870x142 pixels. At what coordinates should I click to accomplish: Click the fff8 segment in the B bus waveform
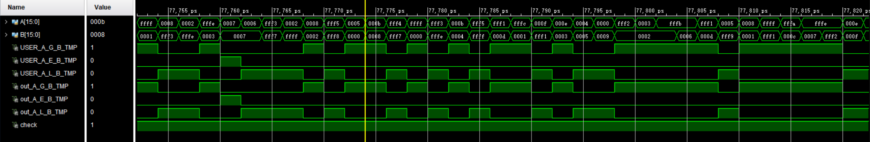click(334, 36)
